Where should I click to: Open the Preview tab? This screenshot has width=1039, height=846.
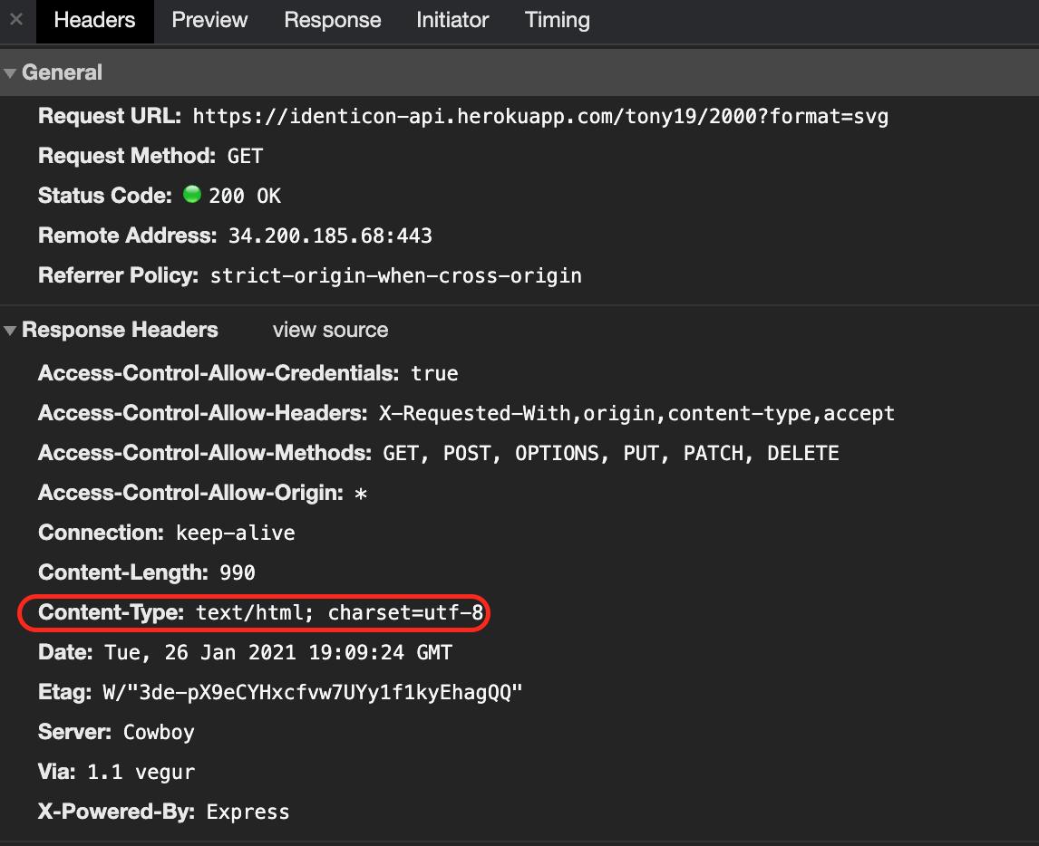click(x=209, y=20)
